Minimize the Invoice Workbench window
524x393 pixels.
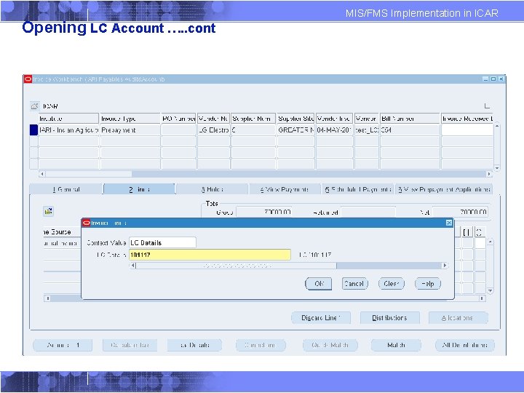click(x=485, y=79)
